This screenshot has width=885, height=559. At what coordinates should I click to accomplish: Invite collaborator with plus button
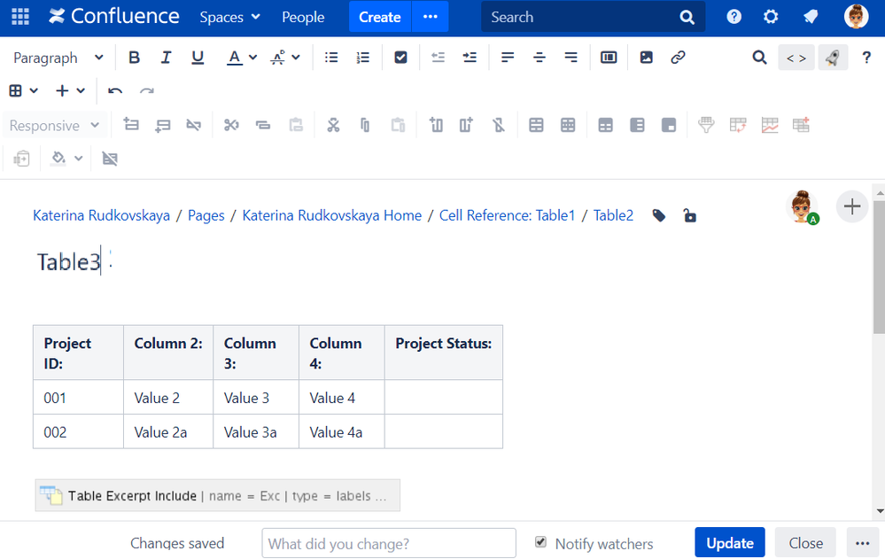pyautogui.click(x=851, y=206)
